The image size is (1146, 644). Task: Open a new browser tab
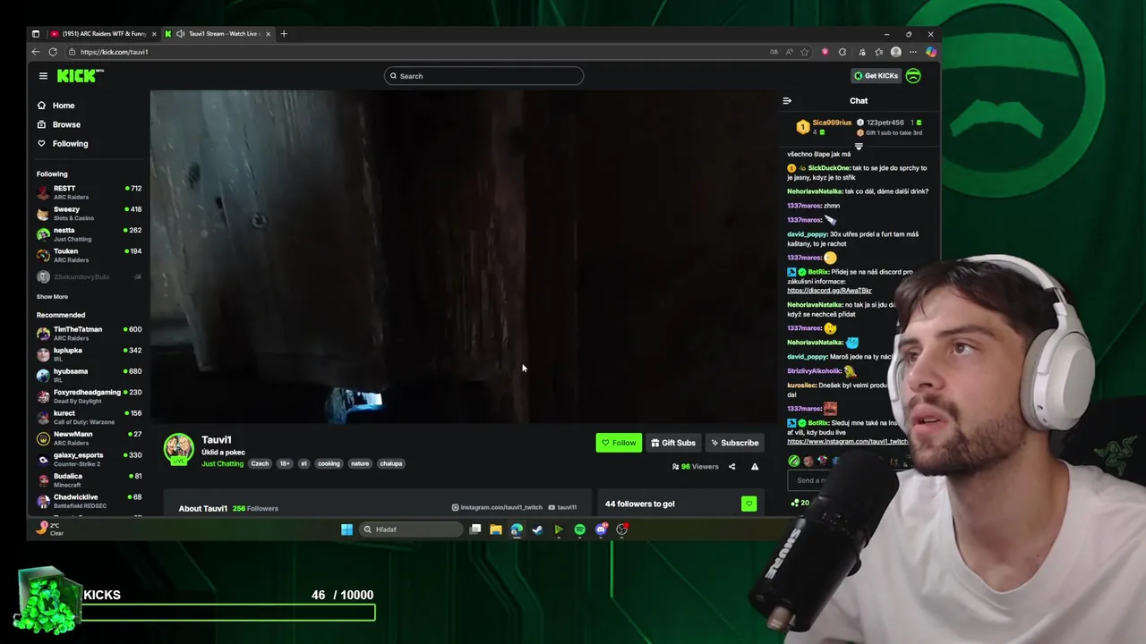pyautogui.click(x=284, y=34)
